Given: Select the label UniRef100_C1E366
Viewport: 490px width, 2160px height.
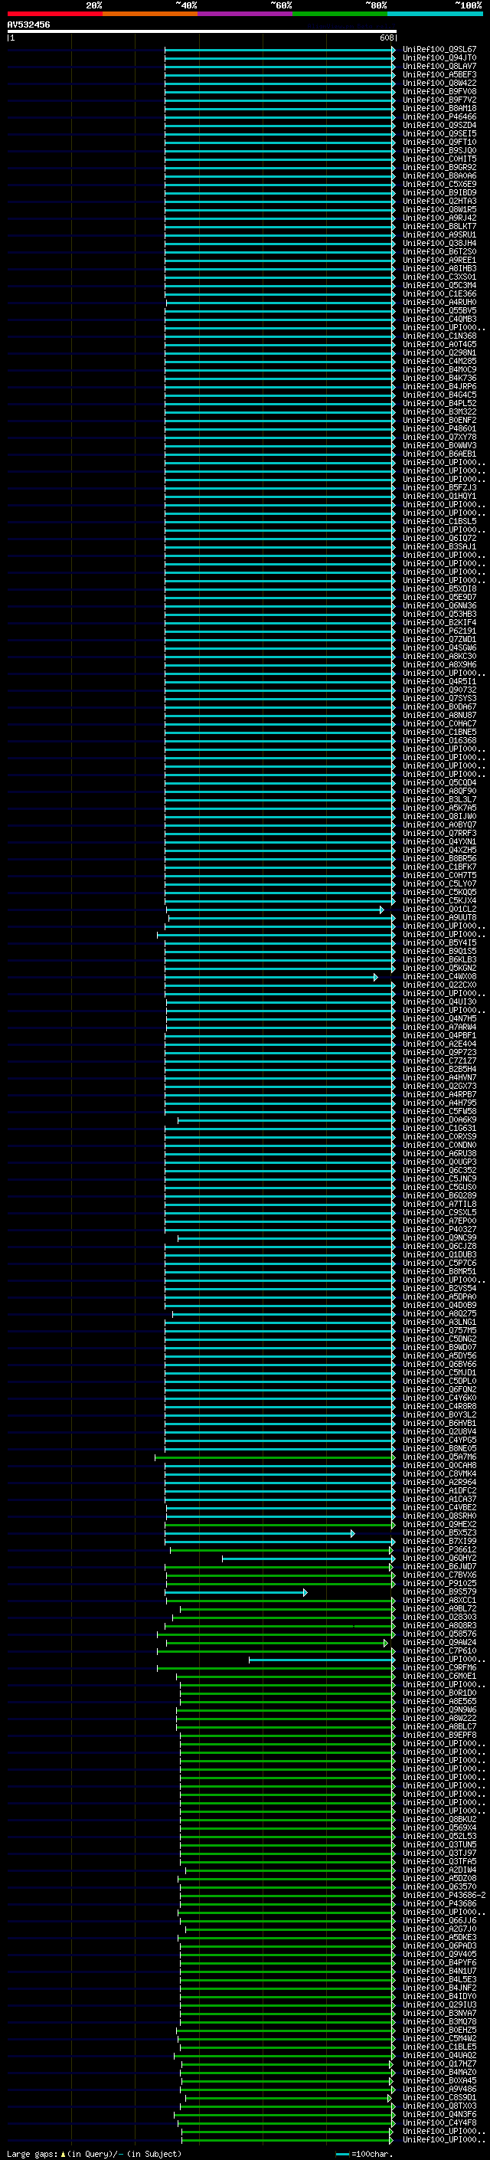Looking at the screenshot, I should click(x=439, y=293).
